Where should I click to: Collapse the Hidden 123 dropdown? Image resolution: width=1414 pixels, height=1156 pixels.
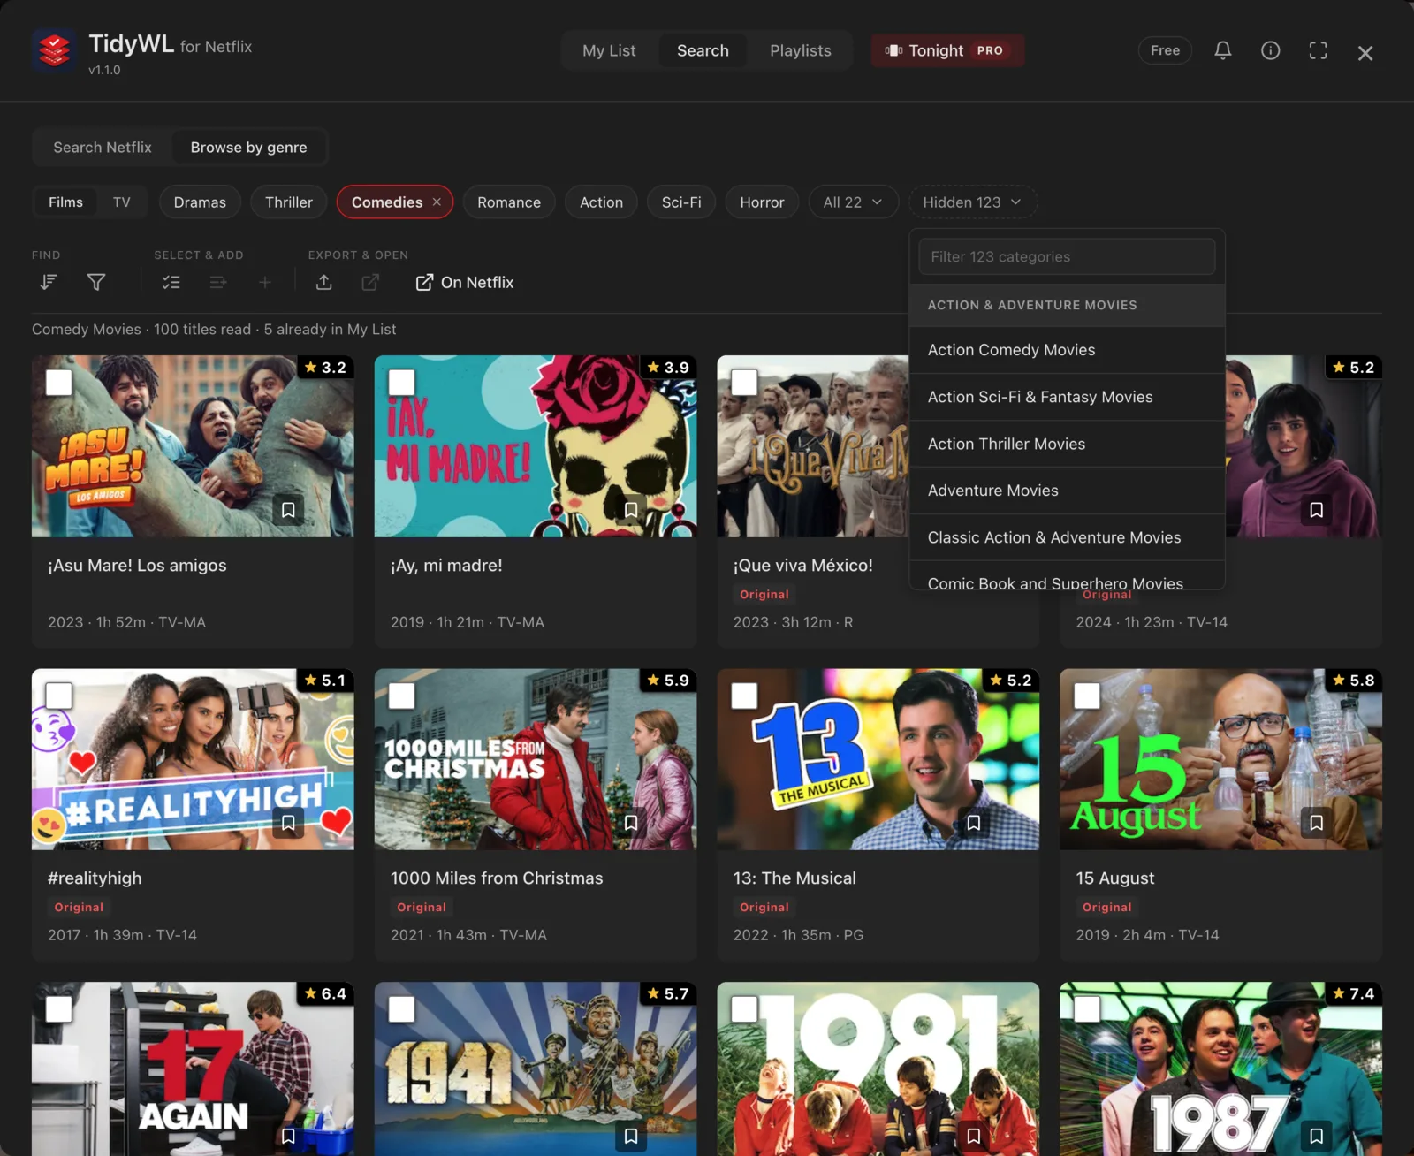(972, 202)
